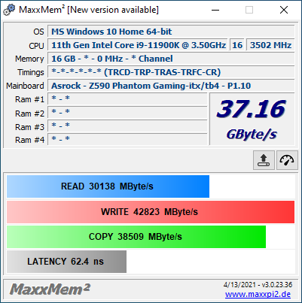Start benchmark with the speedometer icon
The height and width of the screenshot is (303, 302).
(287, 160)
